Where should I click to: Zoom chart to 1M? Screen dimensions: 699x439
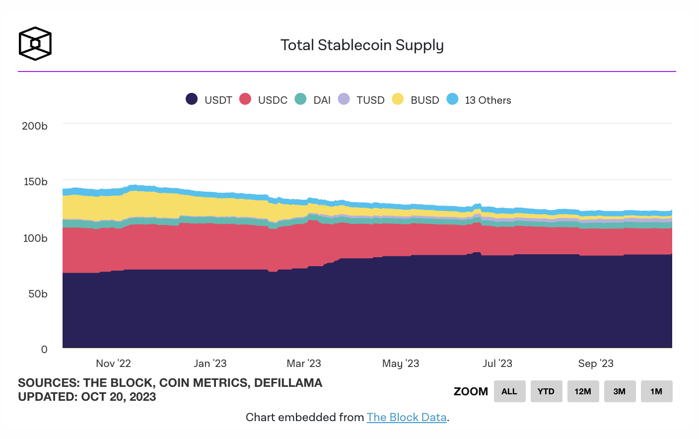[656, 391]
